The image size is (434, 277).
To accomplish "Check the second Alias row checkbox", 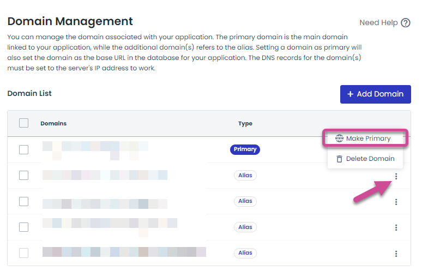I will 24,201.
